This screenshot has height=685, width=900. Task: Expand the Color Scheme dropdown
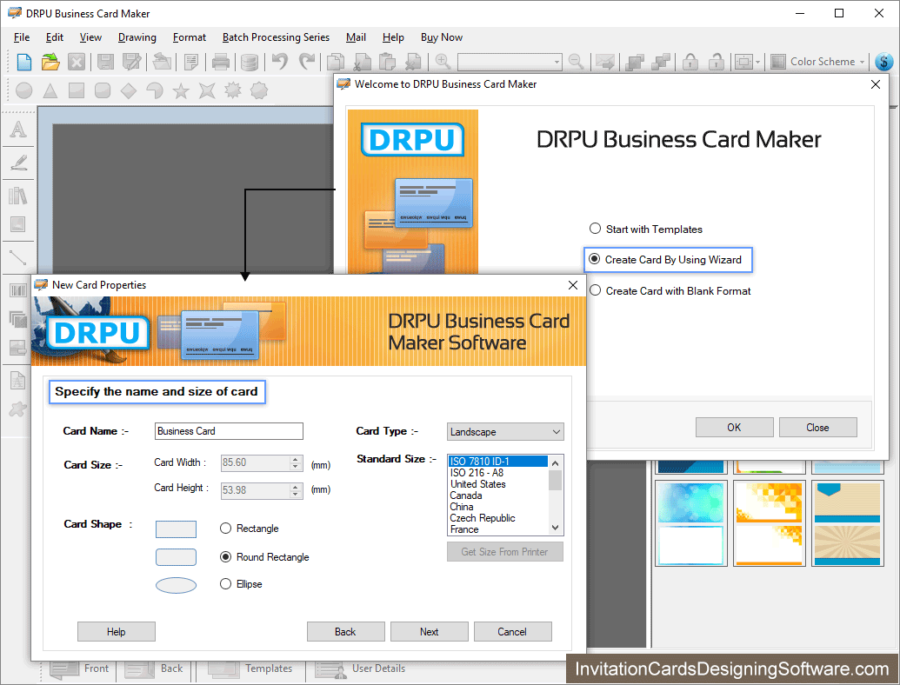coord(862,62)
